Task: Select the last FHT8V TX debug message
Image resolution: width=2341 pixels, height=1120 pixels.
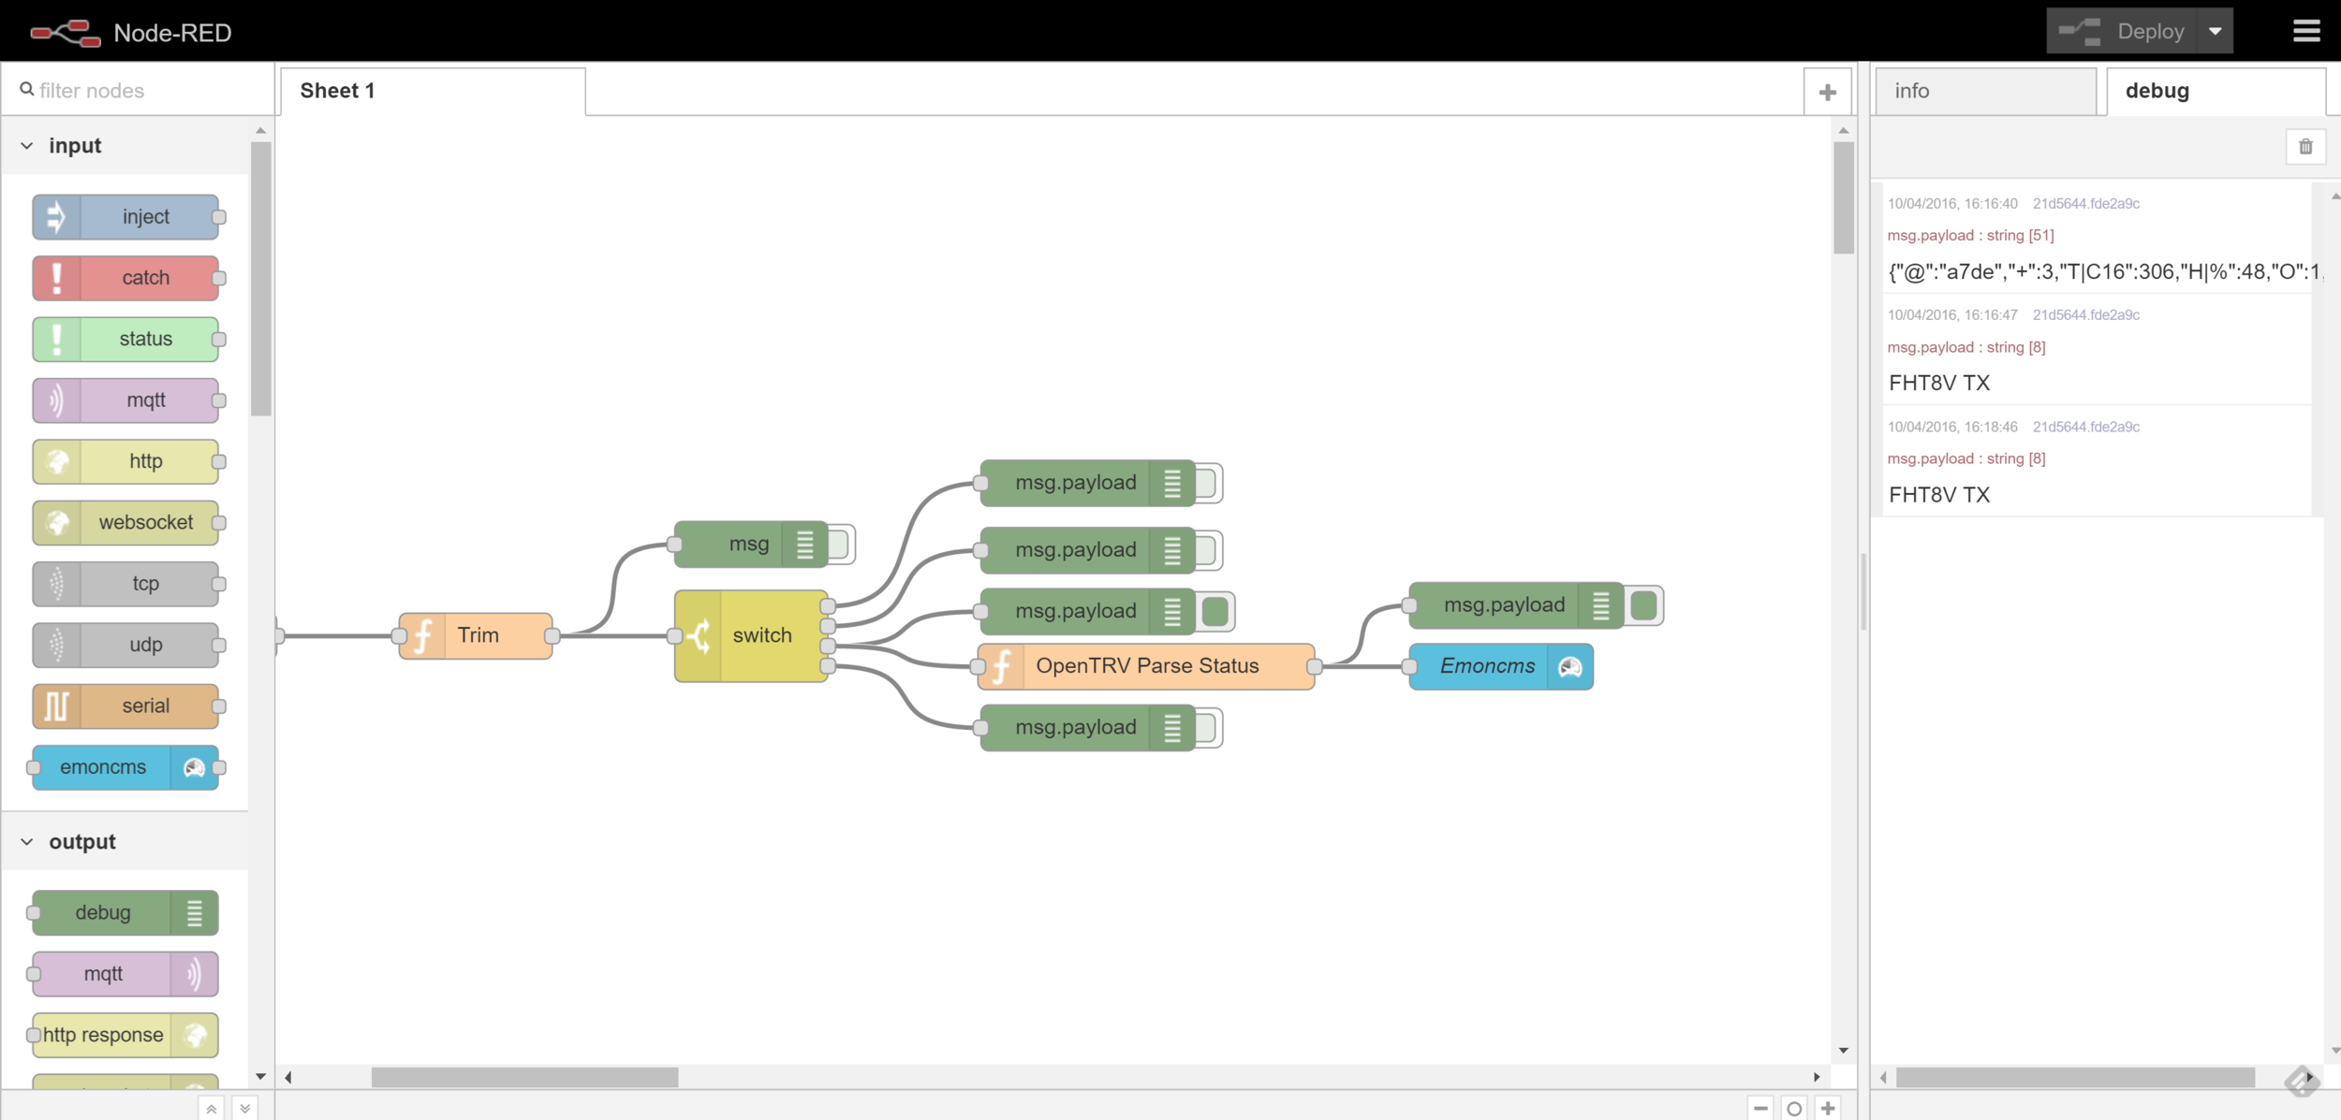Action: pyautogui.click(x=1939, y=495)
